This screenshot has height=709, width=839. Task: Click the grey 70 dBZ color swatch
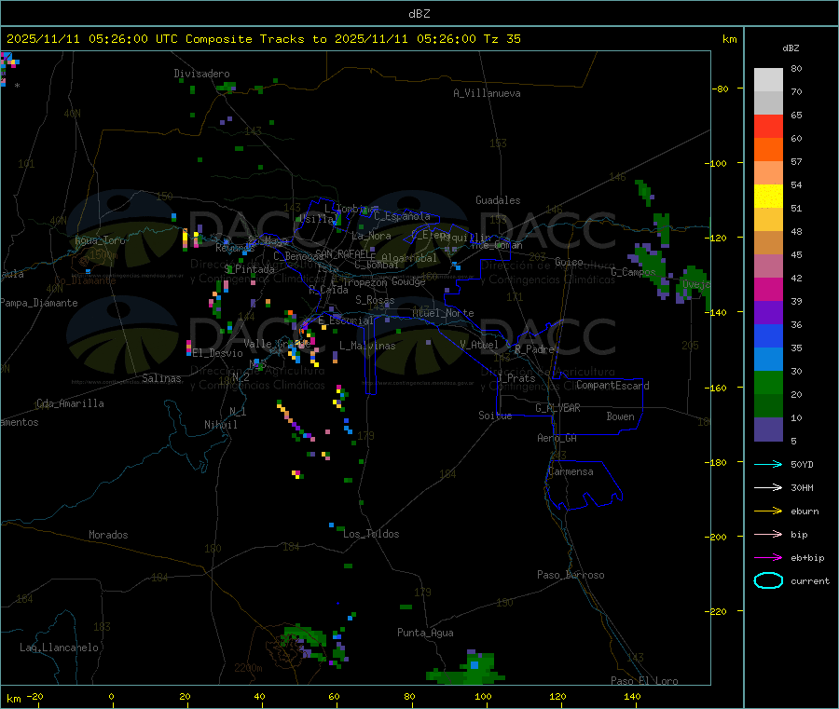click(x=768, y=103)
